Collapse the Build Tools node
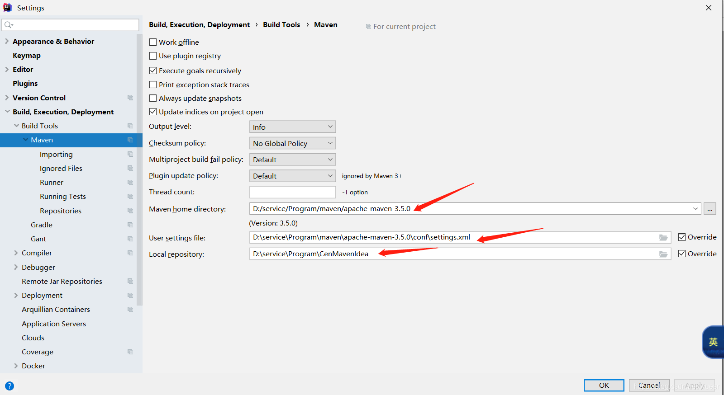 coord(16,126)
